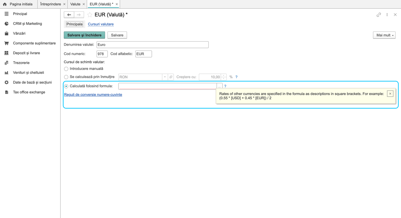401x218 pixels.
Task: Select Introducere manuală radio option
Action: [66, 69]
